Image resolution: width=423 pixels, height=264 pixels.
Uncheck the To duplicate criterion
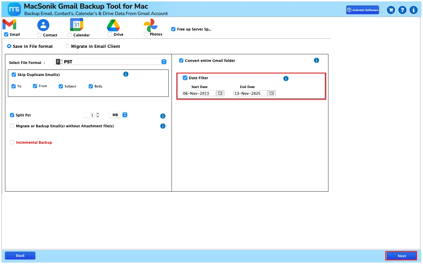(14, 86)
